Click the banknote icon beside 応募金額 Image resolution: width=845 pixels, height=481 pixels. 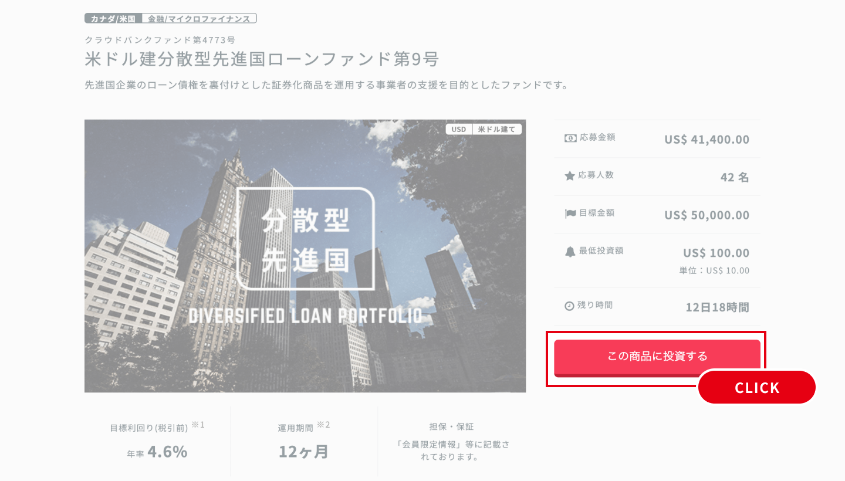(x=570, y=138)
